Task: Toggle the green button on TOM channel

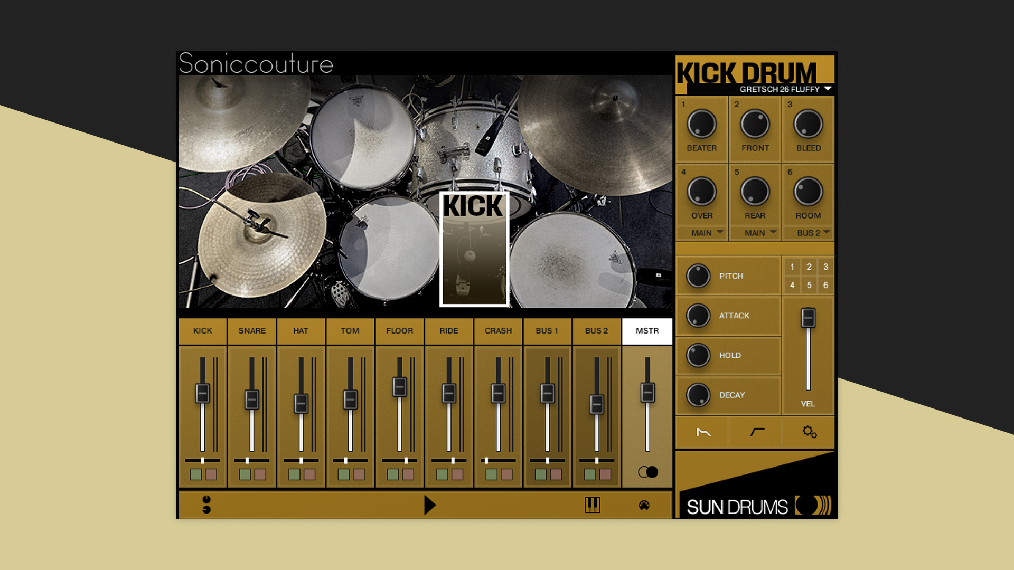Action: [343, 474]
